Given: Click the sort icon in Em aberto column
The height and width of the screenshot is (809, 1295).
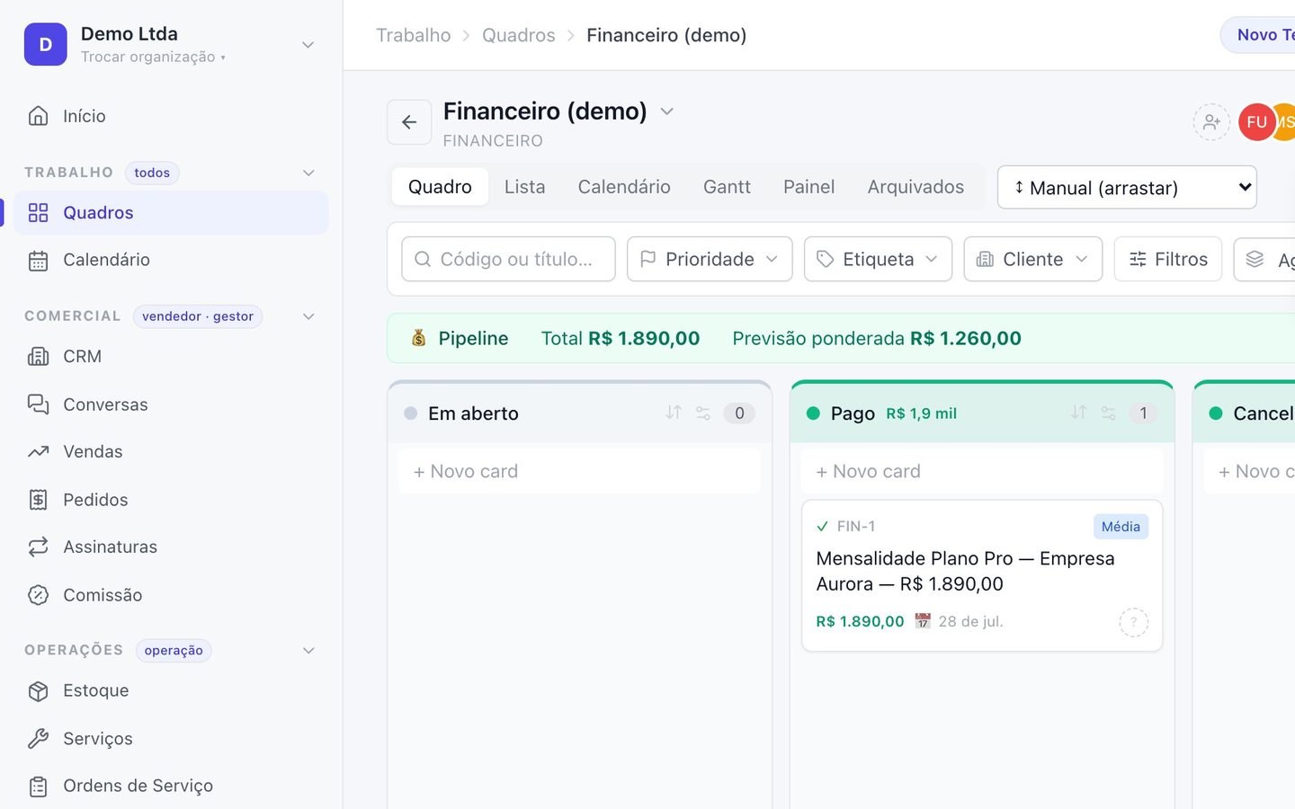Looking at the screenshot, I should (674, 413).
